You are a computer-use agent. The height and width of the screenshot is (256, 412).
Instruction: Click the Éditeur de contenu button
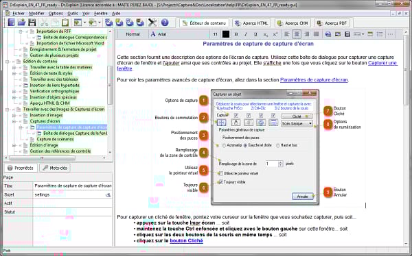204,23
